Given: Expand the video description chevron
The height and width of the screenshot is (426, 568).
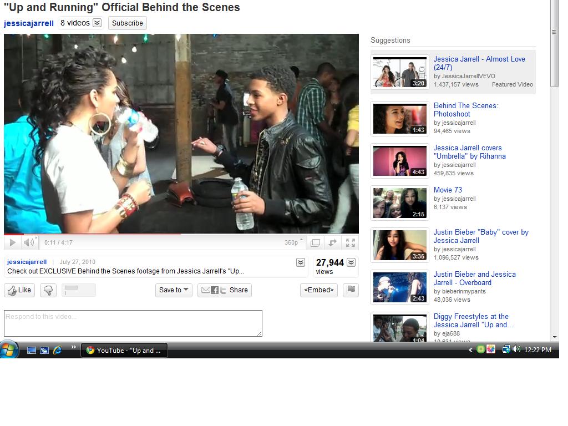Looking at the screenshot, I should tap(300, 262).
